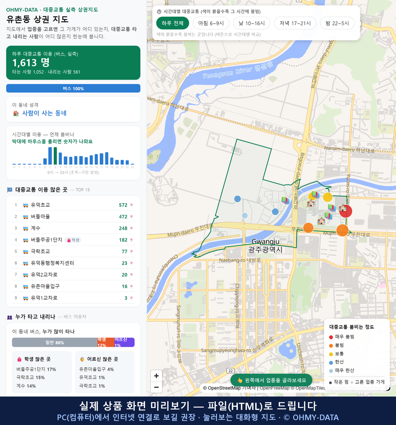Viewport: 396px width, 425px height.
Task: Click the plain yellow stop marker without icon
Action: point(328,197)
